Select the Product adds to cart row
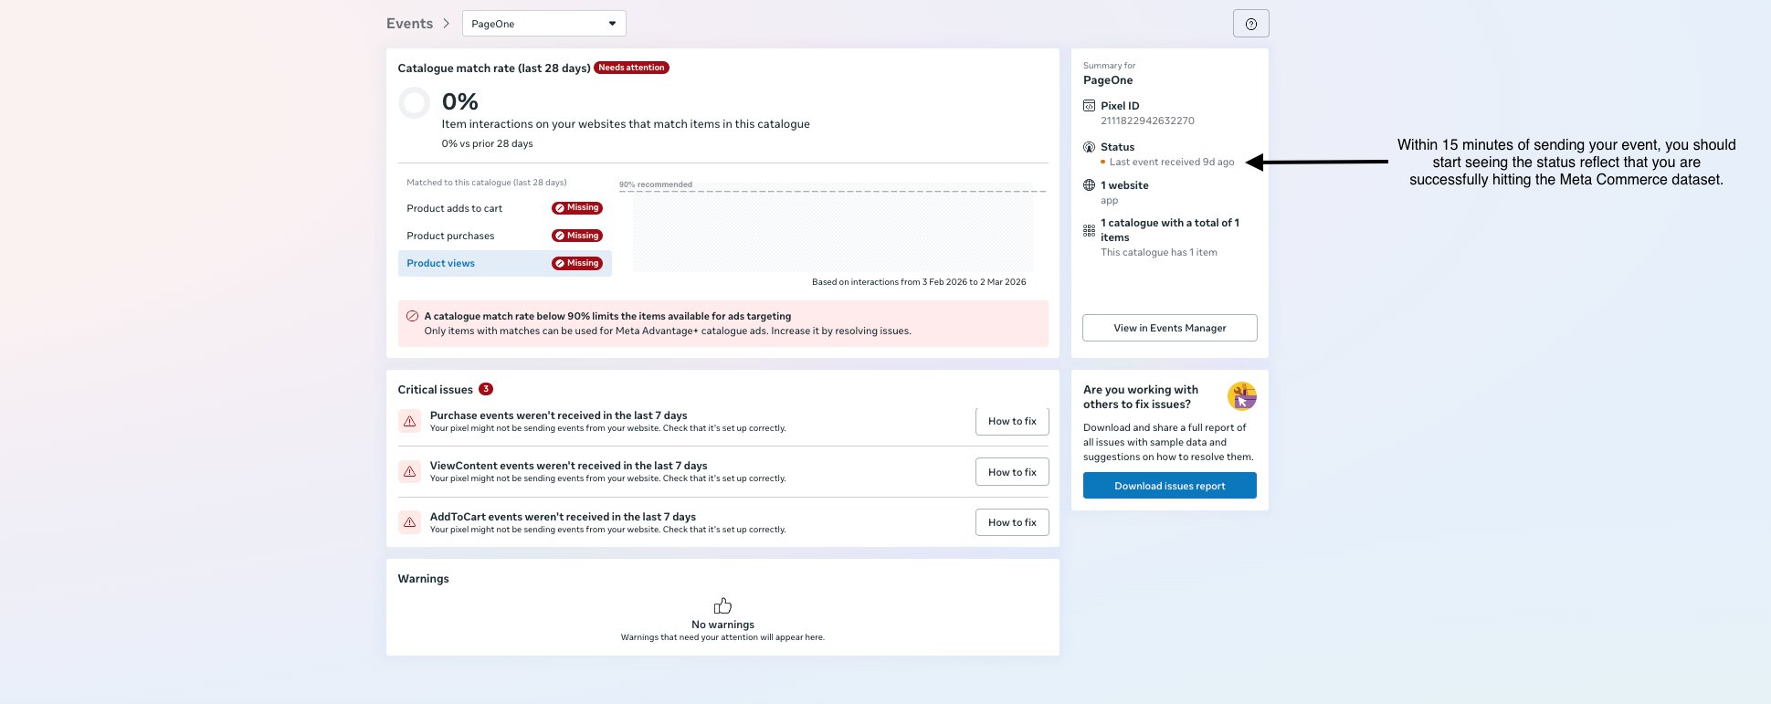This screenshot has height=704, width=1771. click(x=504, y=208)
